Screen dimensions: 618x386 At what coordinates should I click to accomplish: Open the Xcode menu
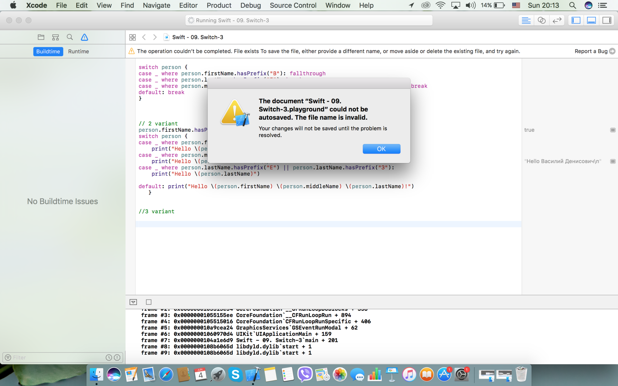[36, 5]
